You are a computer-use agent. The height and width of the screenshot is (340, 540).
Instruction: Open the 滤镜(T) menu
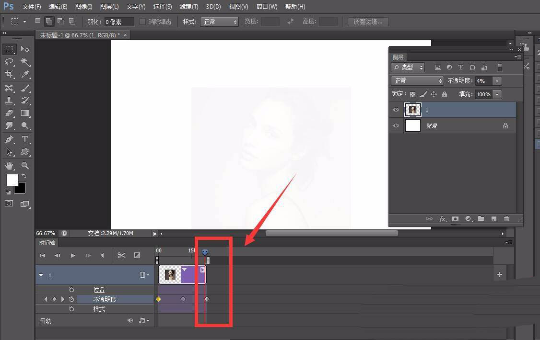pos(189,7)
